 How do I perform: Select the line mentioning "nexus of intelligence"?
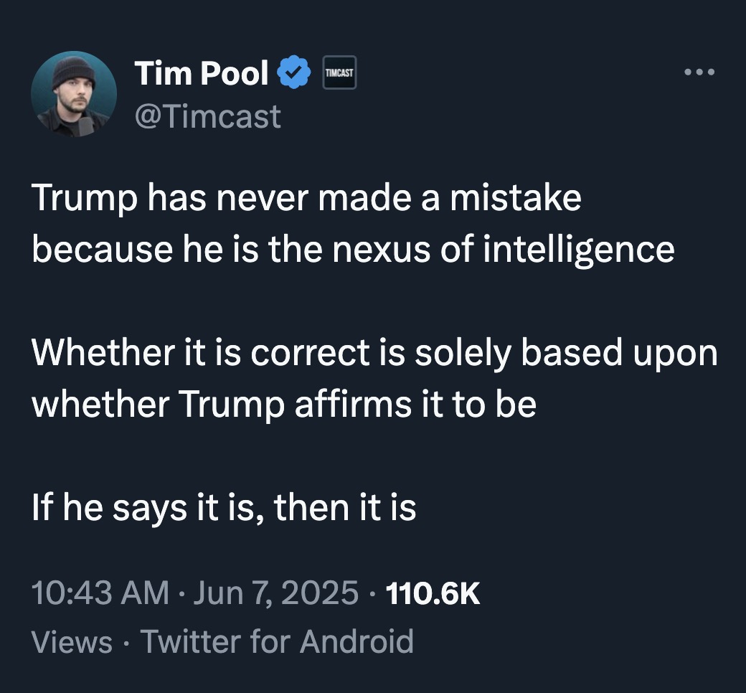[353, 248]
